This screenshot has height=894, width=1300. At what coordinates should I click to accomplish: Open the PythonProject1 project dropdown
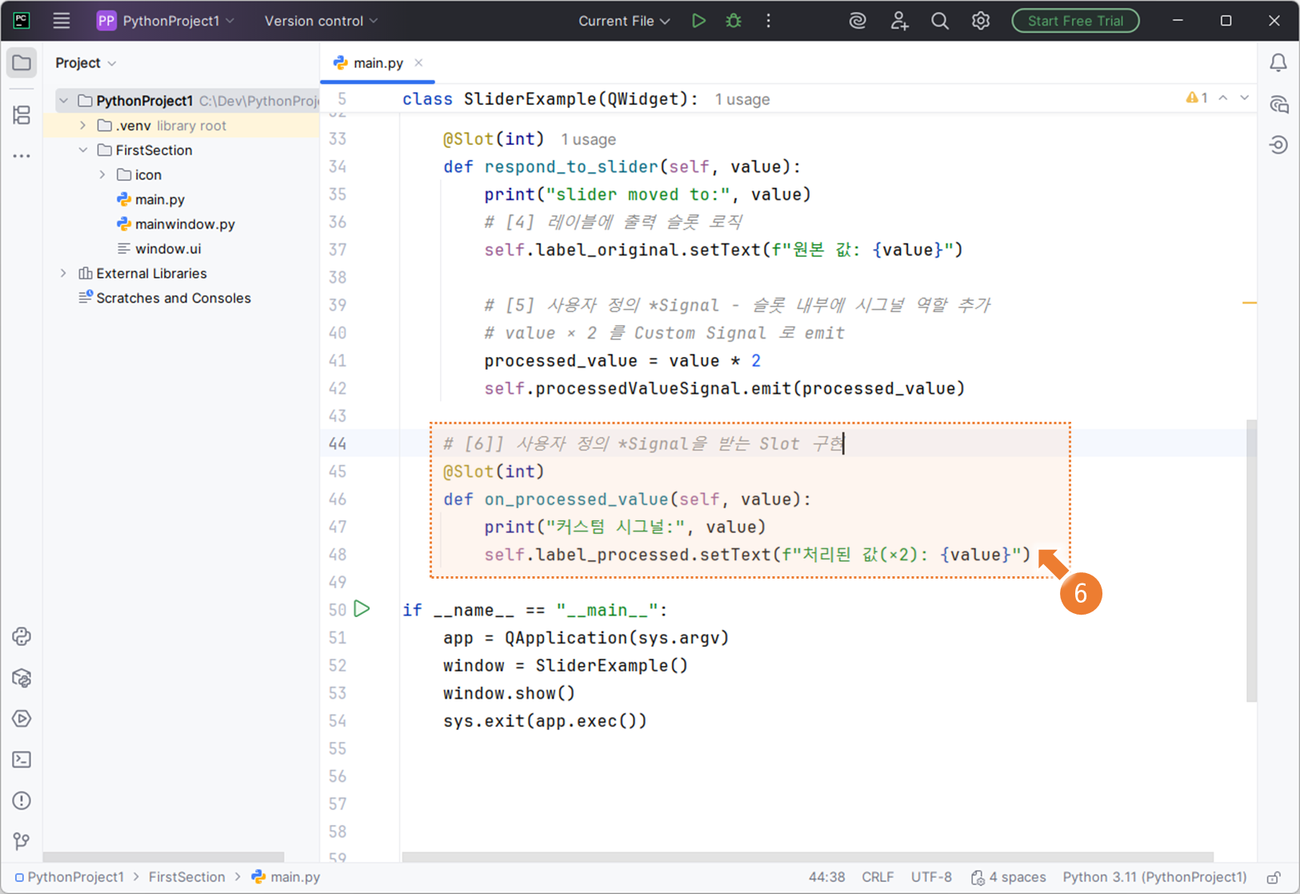coord(166,21)
